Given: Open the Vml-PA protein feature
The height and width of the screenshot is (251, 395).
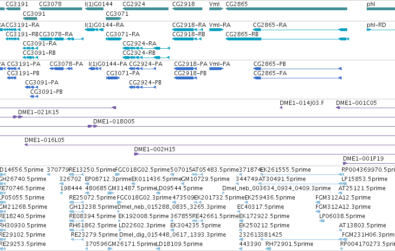Looking at the screenshot, I should (x=216, y=69).
